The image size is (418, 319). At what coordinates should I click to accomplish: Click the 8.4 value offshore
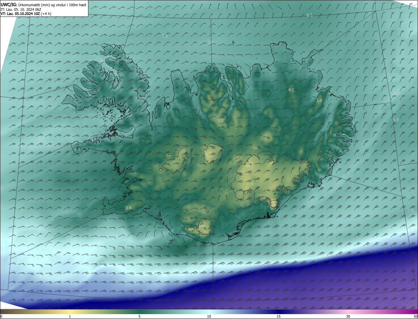tap(396, 93)
